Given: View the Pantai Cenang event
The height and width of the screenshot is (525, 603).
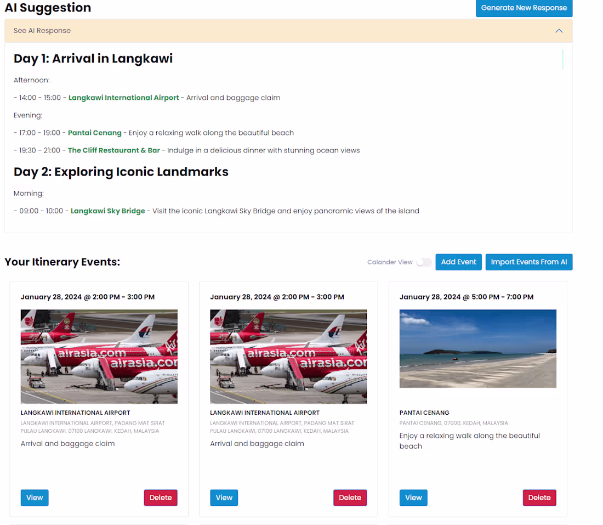Looking at the screenshot, I should (x=413, y=498).
